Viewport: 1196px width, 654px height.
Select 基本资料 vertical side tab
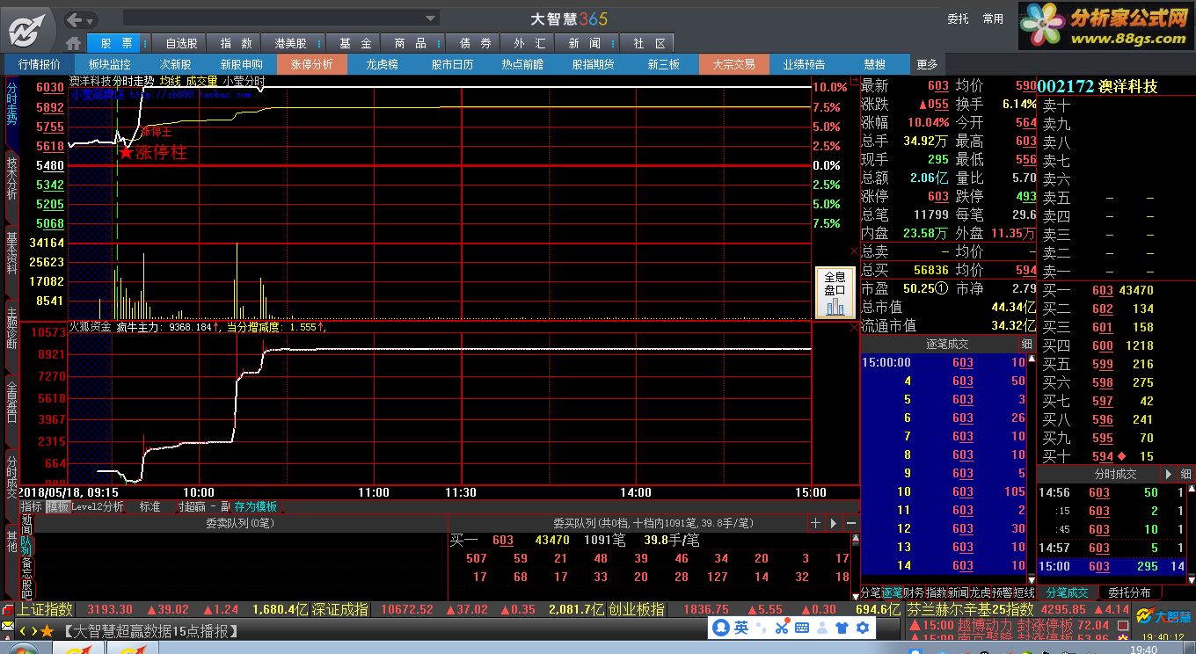click(11, 252)
